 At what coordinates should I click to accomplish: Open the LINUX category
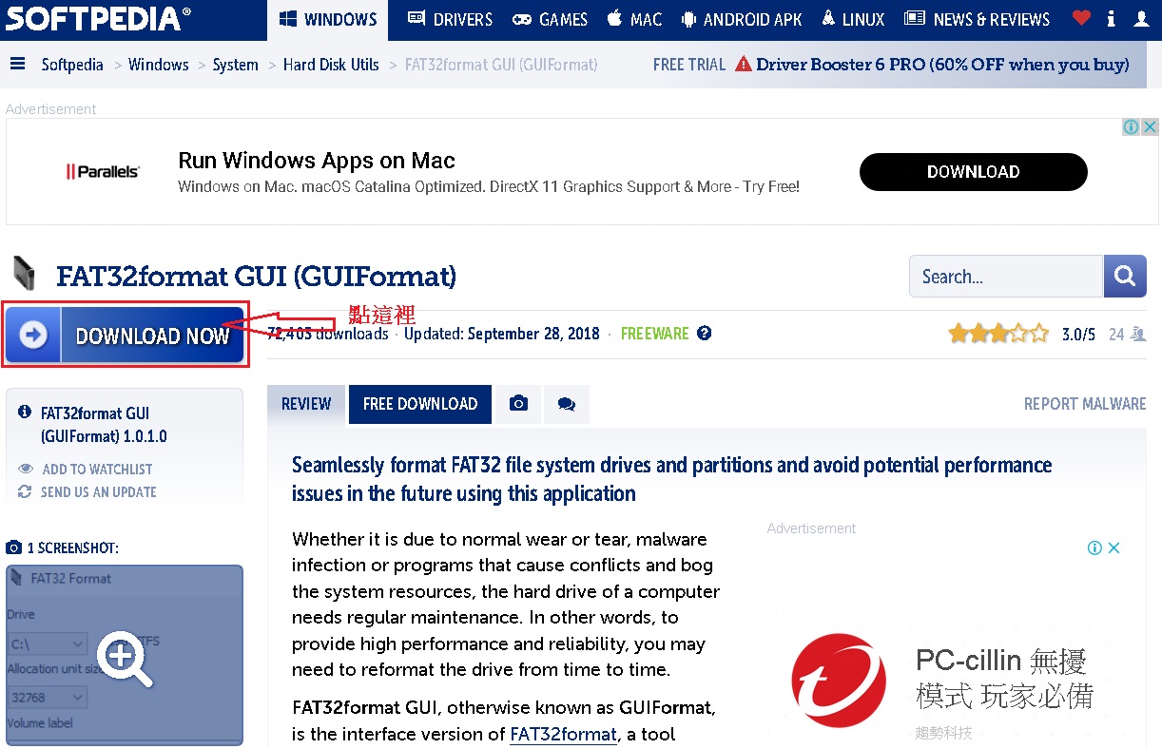coord(853,19)
